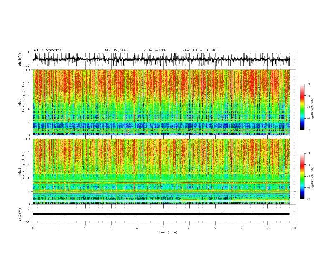Screen dimensions: 331x256
Task: Click the ch.1 "Frequency (kHz)" axis label
Action: point(23,97)
